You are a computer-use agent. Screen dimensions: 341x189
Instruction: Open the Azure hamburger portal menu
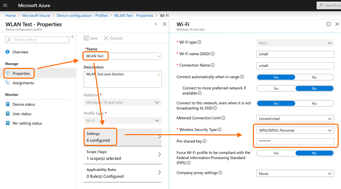point(5,6)
